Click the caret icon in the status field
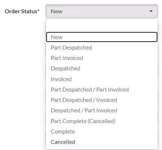This screenshot has height=150, width=162. point(151,11)
